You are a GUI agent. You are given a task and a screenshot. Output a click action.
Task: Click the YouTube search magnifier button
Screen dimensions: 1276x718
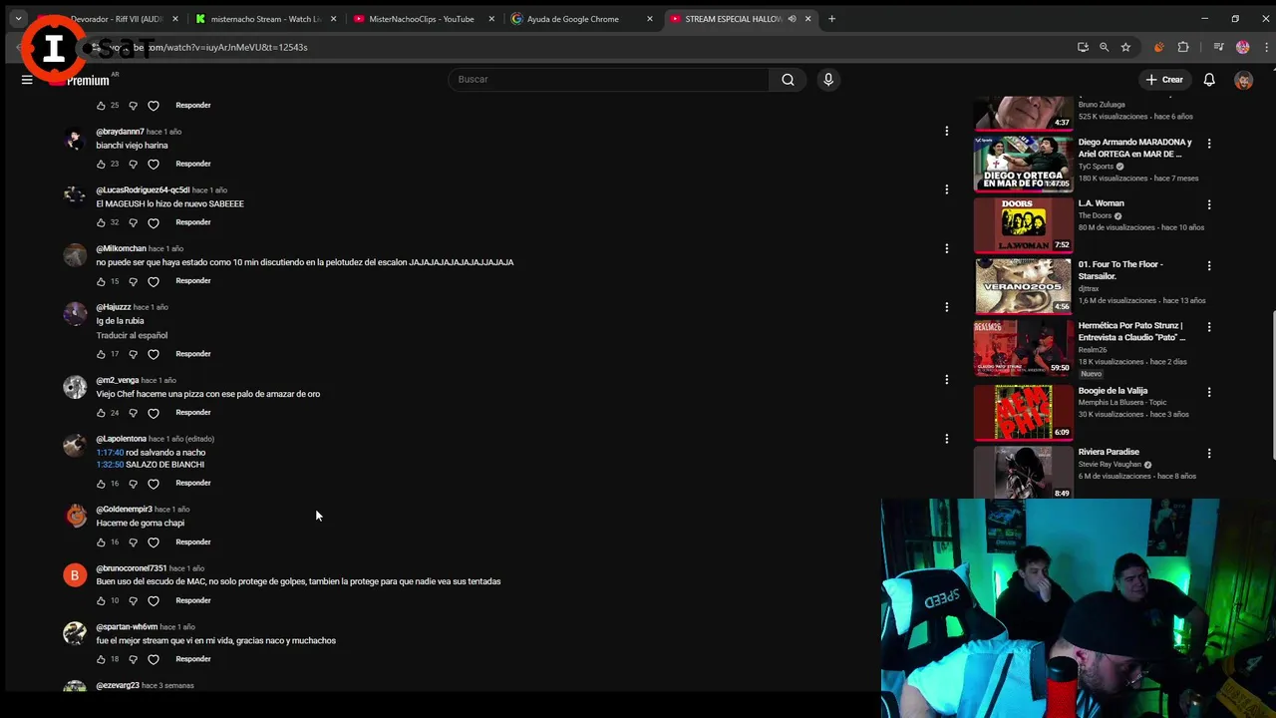tap(788, 80)
